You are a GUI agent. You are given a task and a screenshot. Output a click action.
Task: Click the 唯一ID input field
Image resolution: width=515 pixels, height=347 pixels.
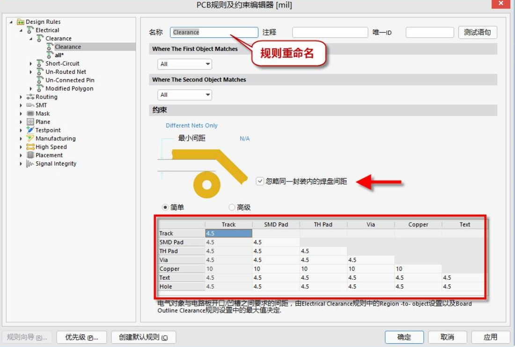[430, 32]
